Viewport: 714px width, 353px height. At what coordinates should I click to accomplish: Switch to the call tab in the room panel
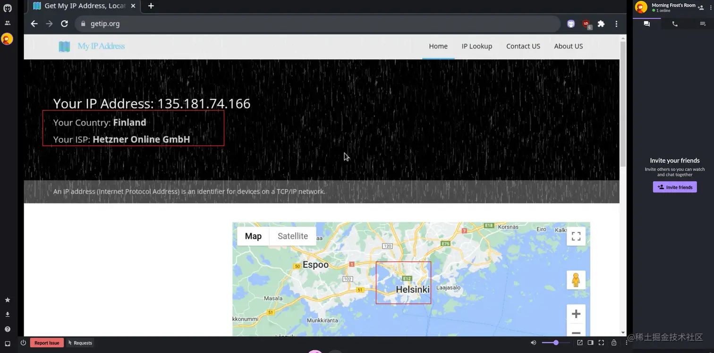[675, 24]
